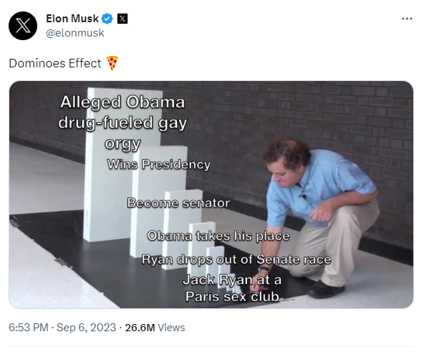The height and width of the screenshot is (352, 424).
Task: Click the 6:53 PM timestamp
Action: pos(29,328)
